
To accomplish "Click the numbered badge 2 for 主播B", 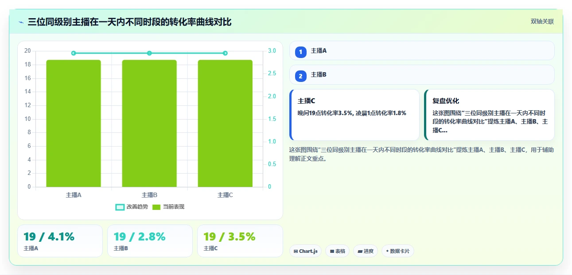I will click(x=301, y=76).
